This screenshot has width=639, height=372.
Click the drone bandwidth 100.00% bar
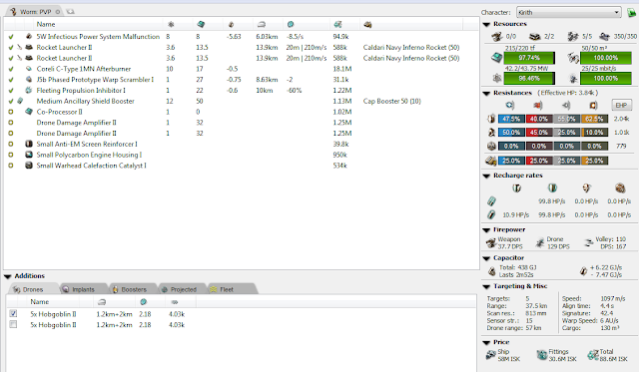(606, 78)
